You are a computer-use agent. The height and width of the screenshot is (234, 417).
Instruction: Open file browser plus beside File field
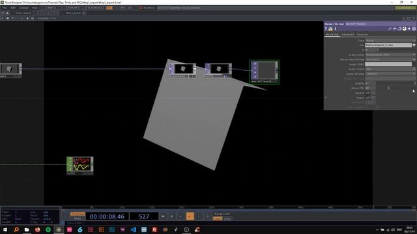point(414,45)
